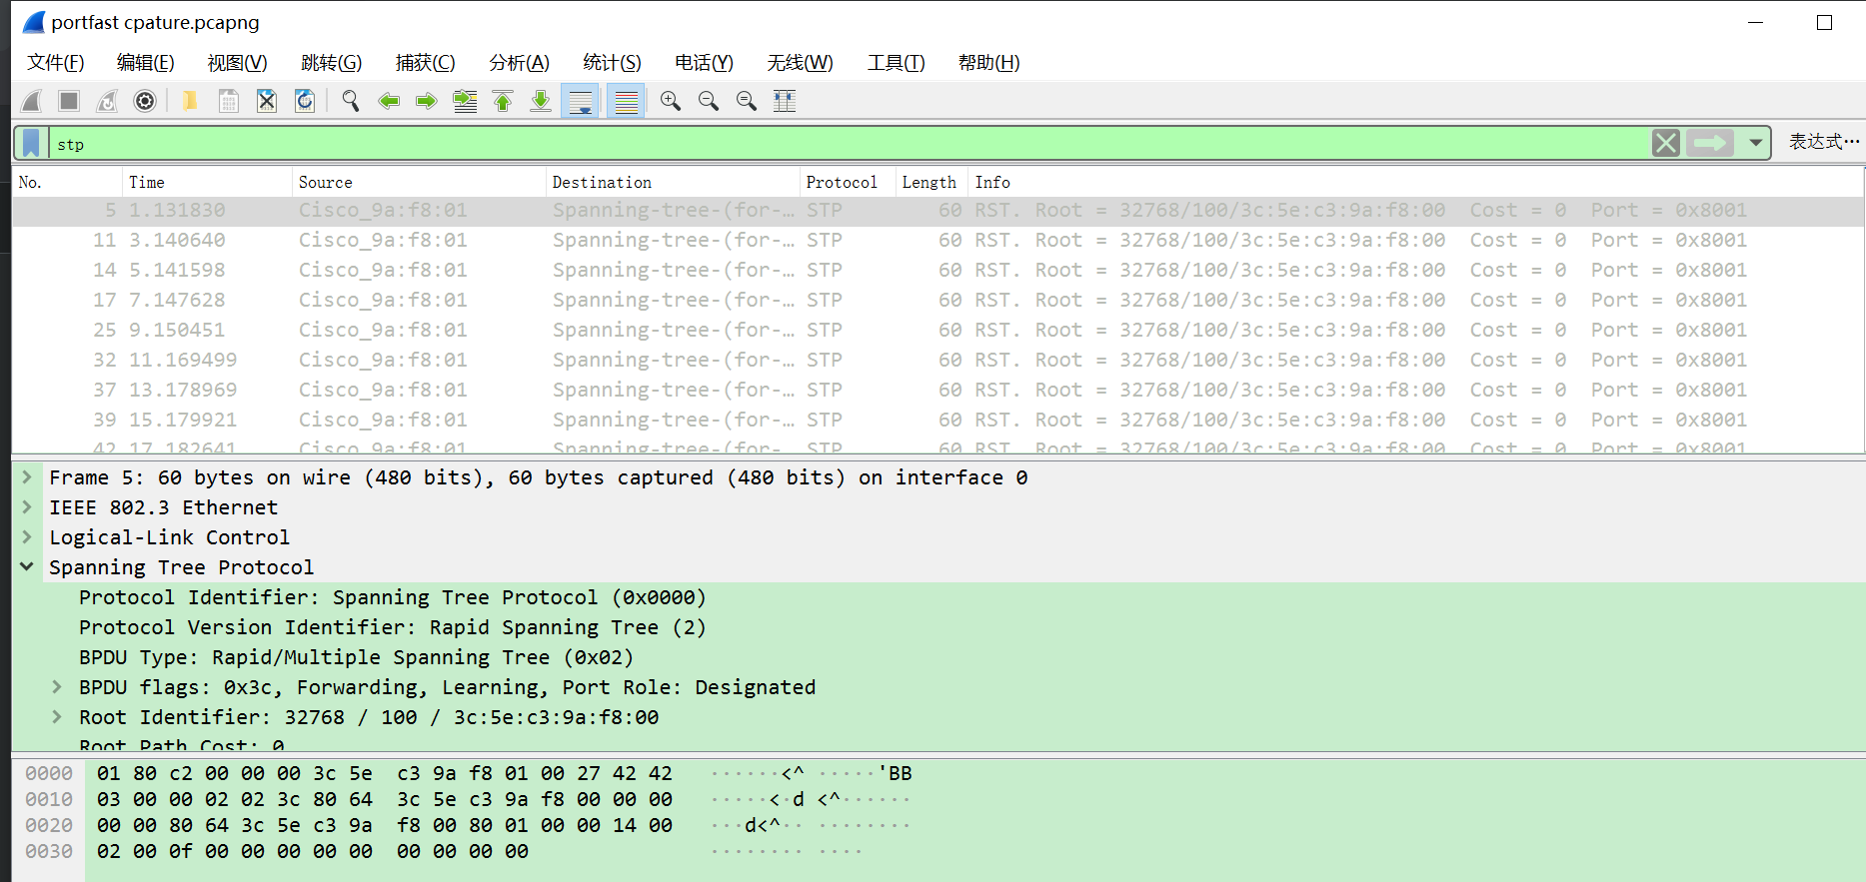Go forward with the right green arrow
1866x882 pixels.
coord(427,101)
